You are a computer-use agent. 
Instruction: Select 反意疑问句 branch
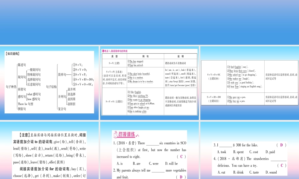34,84
